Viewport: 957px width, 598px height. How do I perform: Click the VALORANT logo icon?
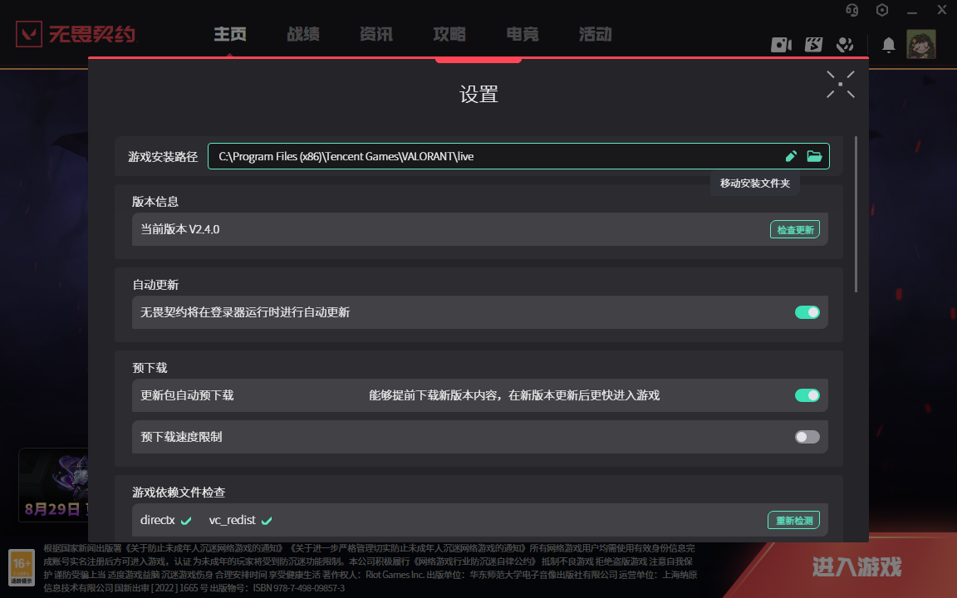point(29,34)
